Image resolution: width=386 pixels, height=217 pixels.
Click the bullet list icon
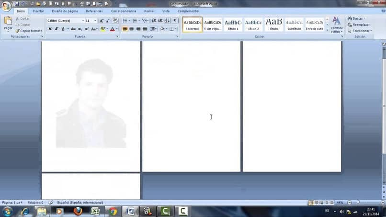click(x=125, y=21)
